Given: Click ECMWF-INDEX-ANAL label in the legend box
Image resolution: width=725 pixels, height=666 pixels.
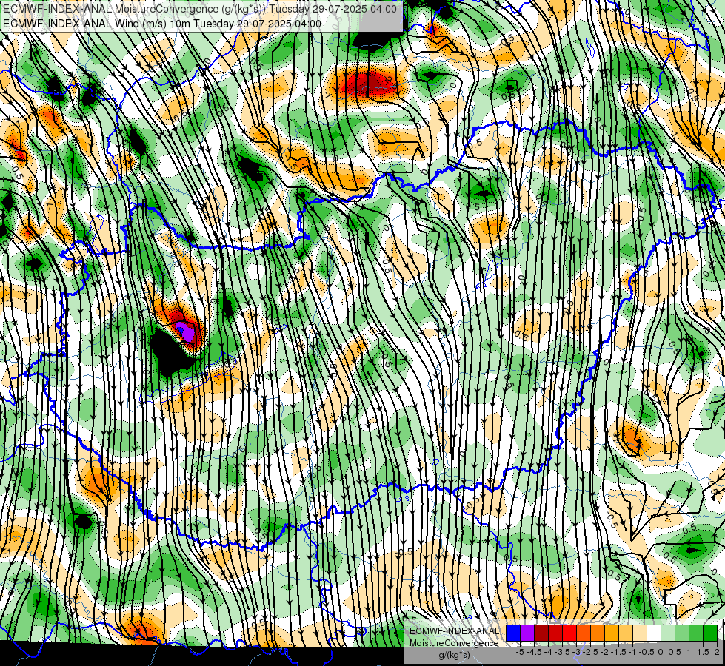Looking at the screenshot, I should pyautogui.click(x=455, y=631).
